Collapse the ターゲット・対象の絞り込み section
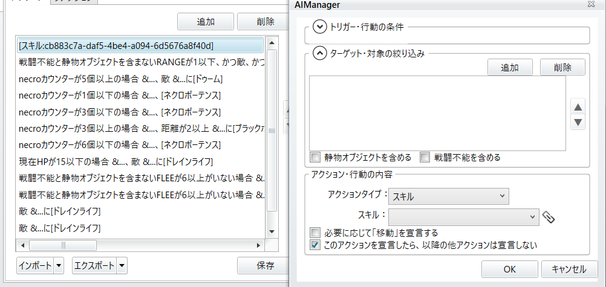 [x=319, y=54]
